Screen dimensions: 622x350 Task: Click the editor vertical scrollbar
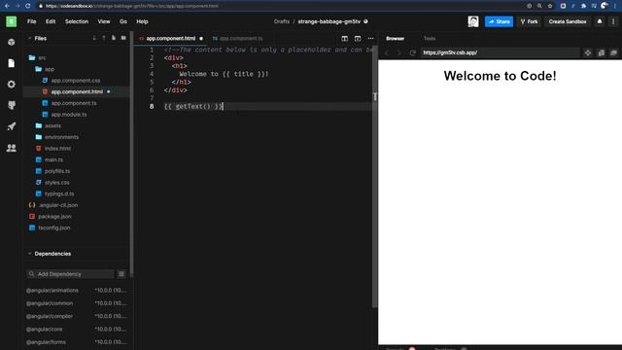point(374,177)
